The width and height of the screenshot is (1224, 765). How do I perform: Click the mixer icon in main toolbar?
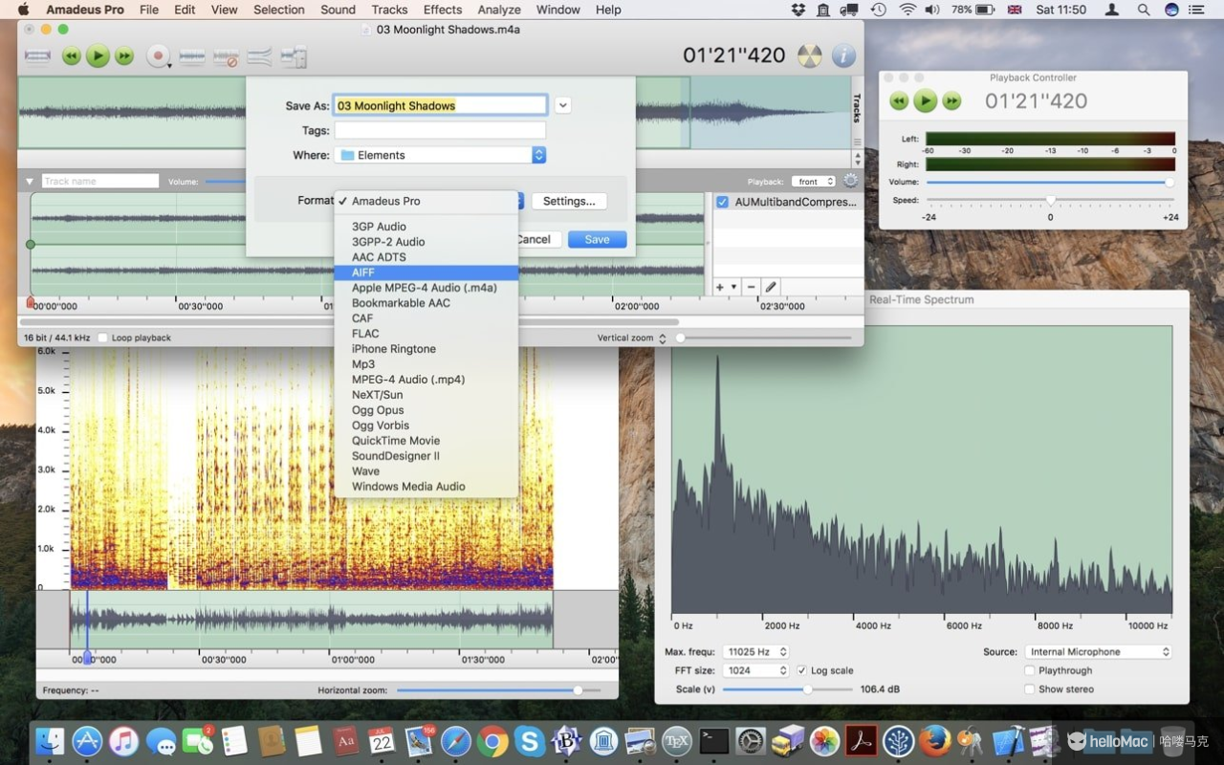(x=294, y=57)
